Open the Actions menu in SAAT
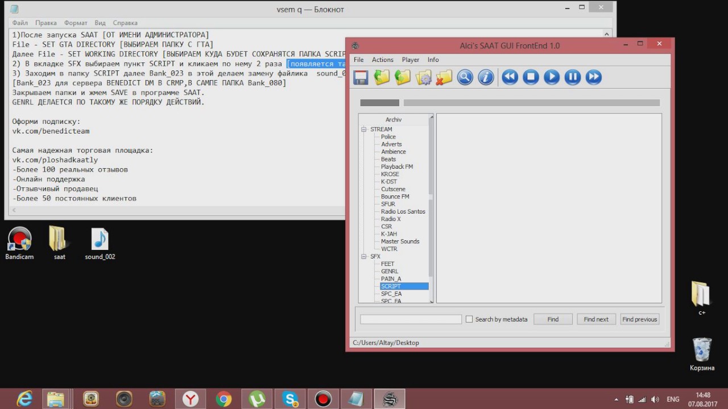Image resolution: width=728 pixels, height=409 pixels. 383,60
